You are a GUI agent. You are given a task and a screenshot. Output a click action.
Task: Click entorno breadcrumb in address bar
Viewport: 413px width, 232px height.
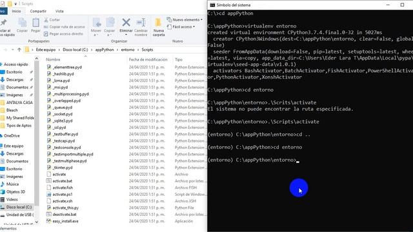click(128, 50)
